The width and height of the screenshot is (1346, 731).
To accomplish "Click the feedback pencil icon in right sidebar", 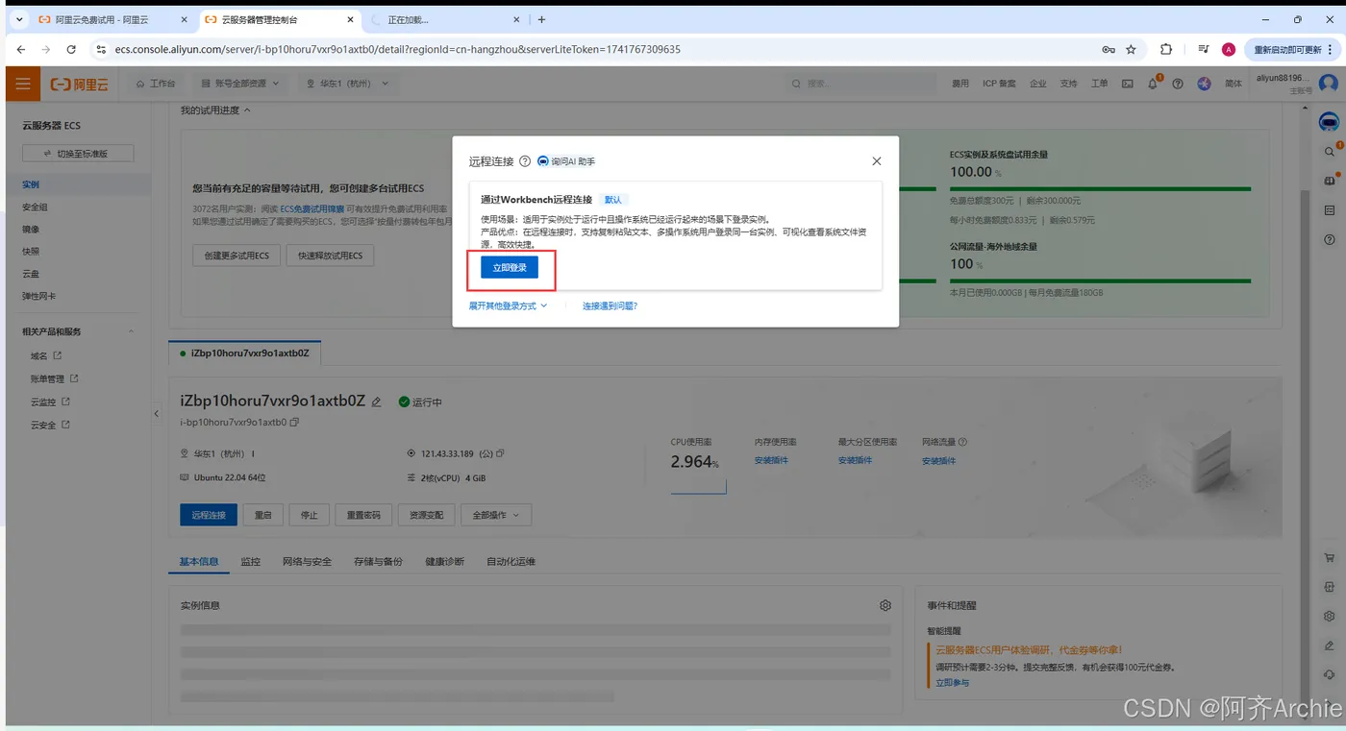I will pos(1330,646).
